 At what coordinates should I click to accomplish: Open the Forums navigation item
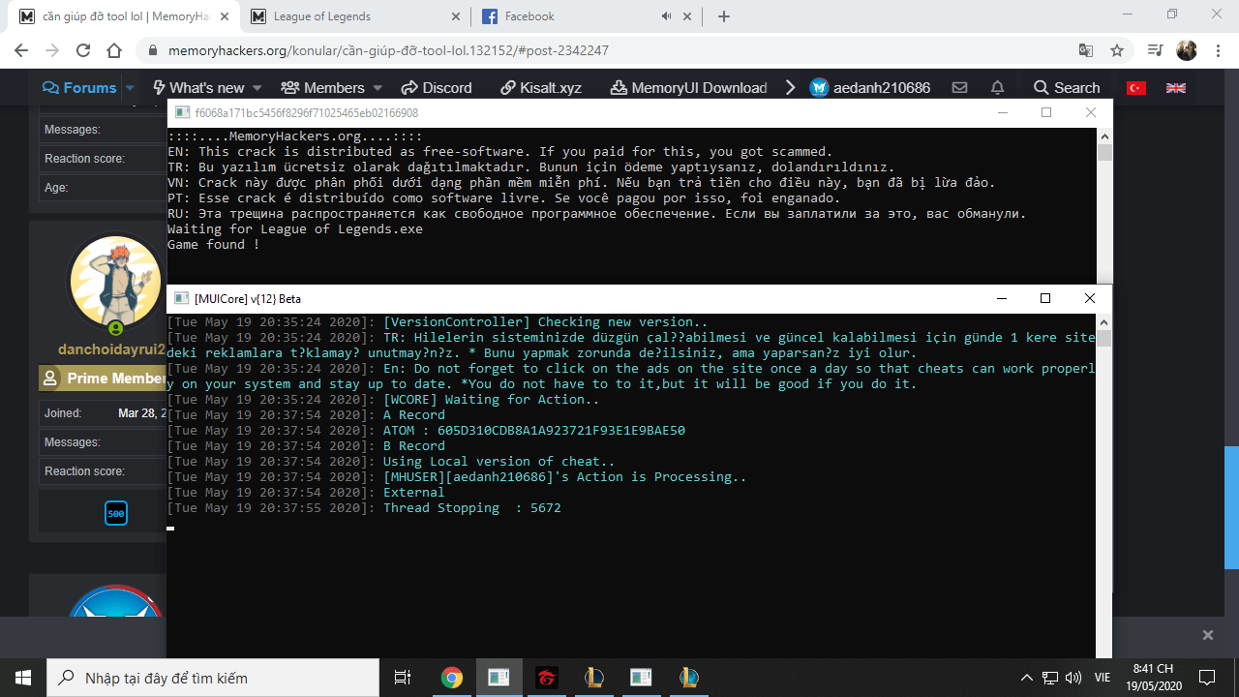pyautogui.click(x=79, y=88)
